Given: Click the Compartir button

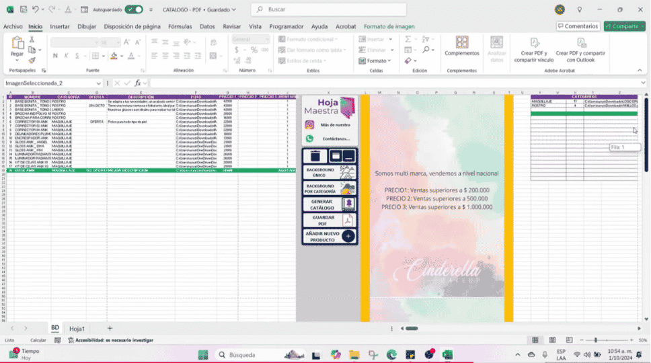Looking at the screenshot, I should 624,26.
